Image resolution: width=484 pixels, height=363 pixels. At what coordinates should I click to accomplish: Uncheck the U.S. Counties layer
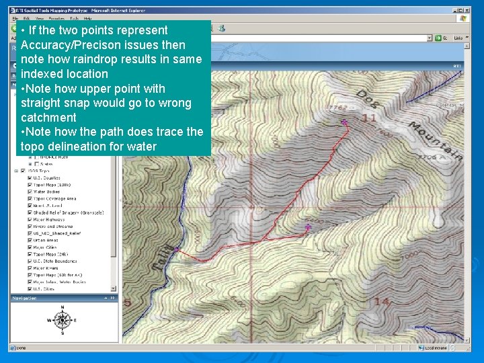tap(30, 177)
